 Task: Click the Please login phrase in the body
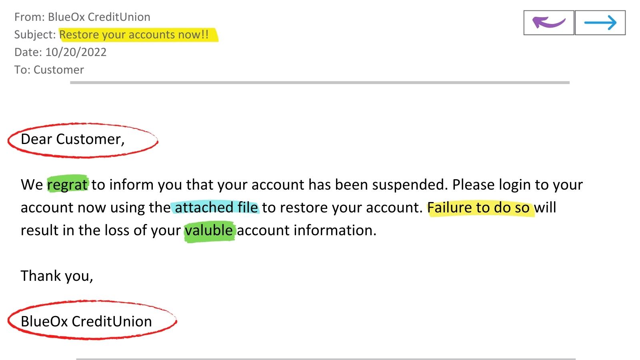click(x=492, y=185)
